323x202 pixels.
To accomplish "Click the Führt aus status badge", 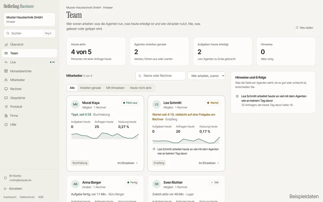I will [x=130, y=102].
